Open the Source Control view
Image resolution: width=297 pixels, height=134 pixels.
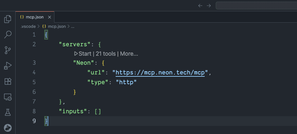tap(7, 50)
